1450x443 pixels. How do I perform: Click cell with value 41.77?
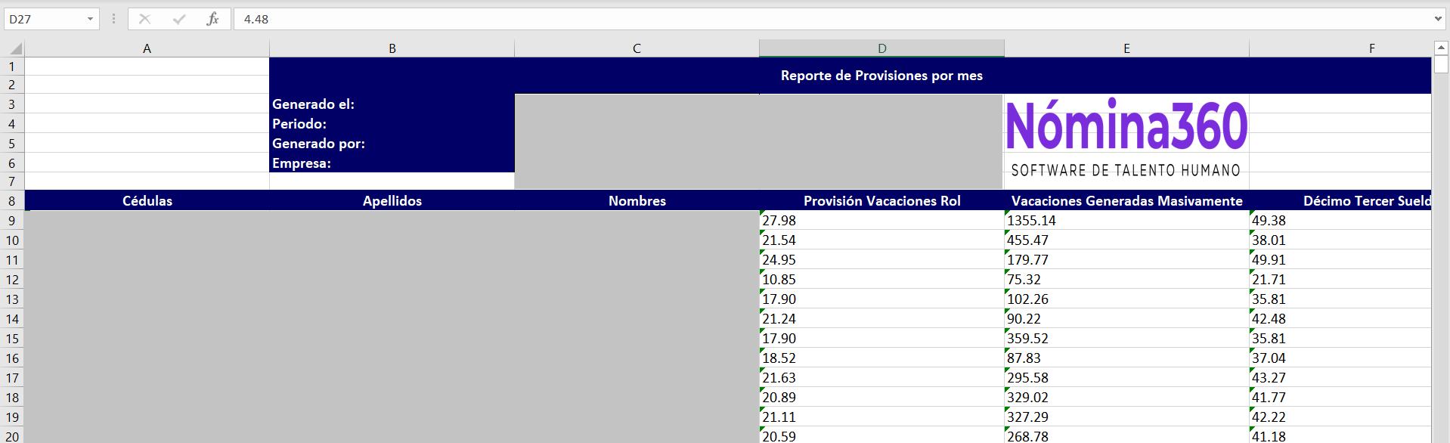[1340, 398]
